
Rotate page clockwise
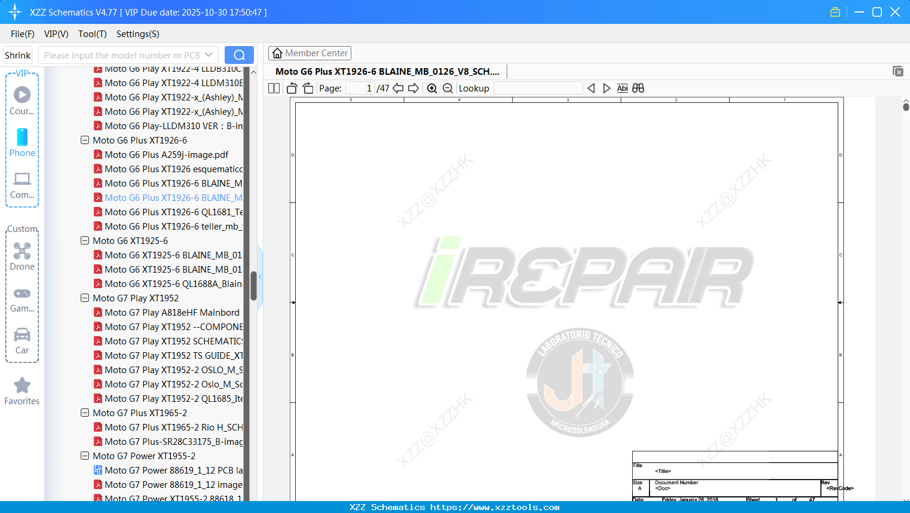tap(308, 88)
